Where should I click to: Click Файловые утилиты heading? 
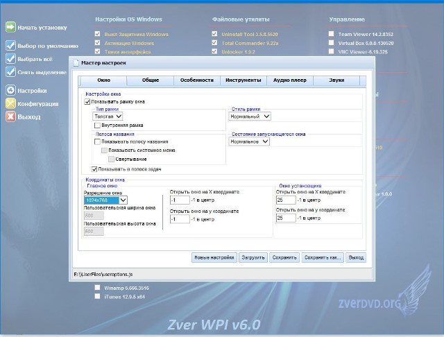point(241,19)
